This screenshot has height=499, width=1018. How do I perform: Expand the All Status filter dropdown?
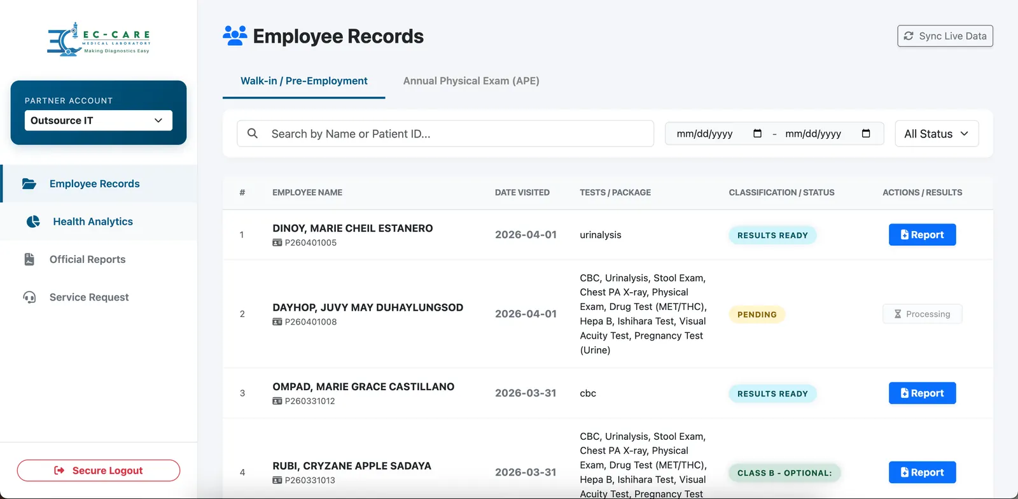point(937,134)
